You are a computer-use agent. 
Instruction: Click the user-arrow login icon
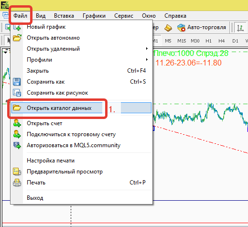17,134
